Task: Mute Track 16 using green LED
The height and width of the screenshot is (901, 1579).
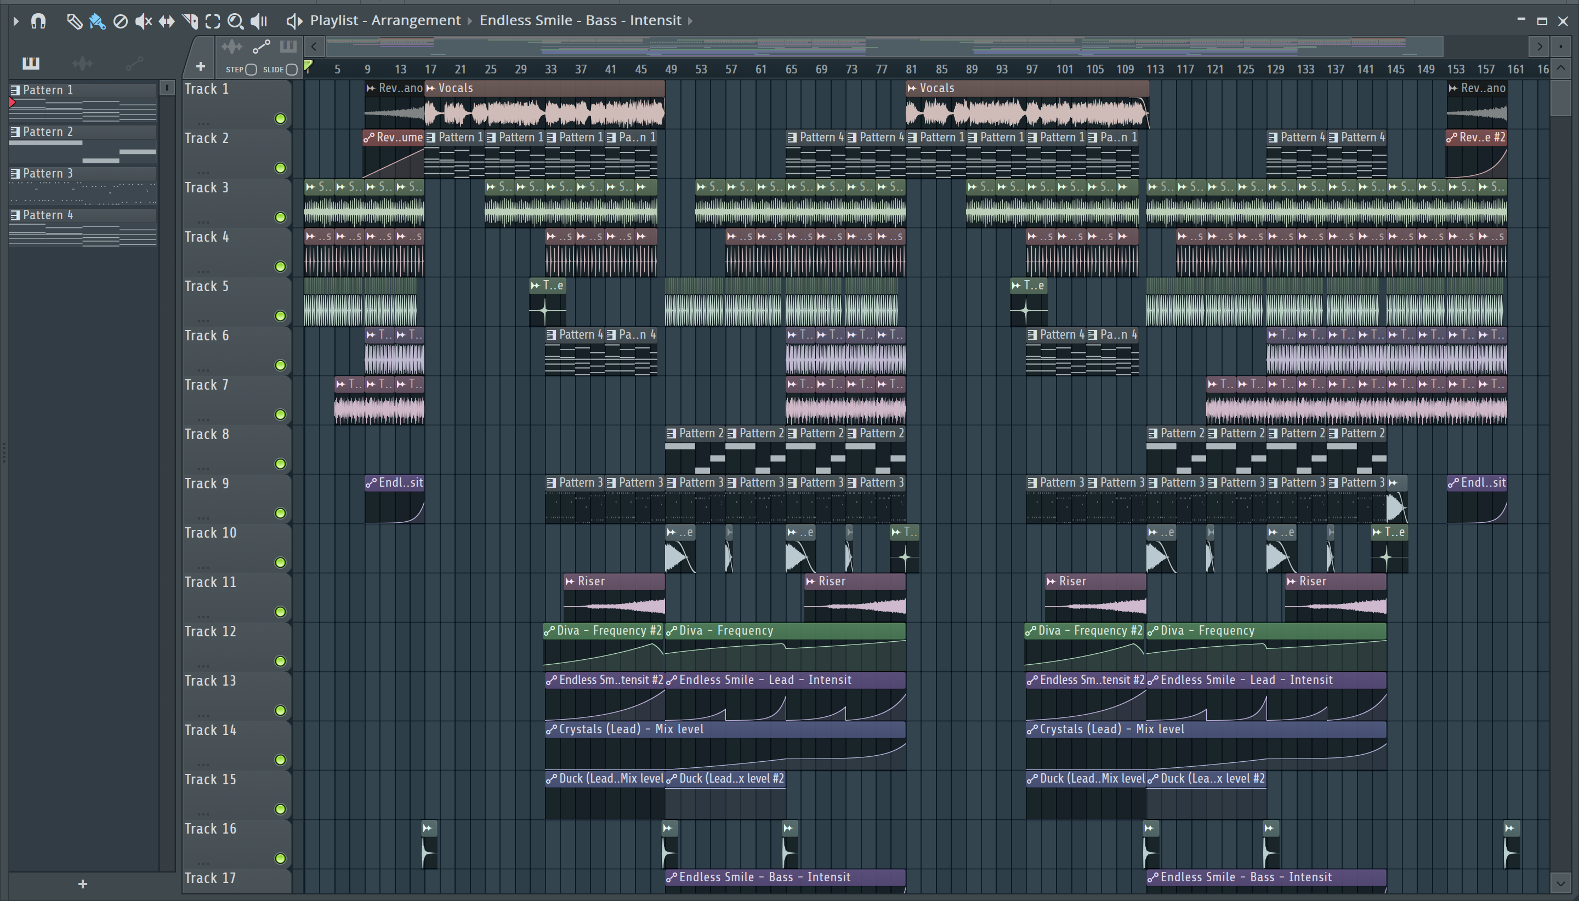Action: coord(280,858)
